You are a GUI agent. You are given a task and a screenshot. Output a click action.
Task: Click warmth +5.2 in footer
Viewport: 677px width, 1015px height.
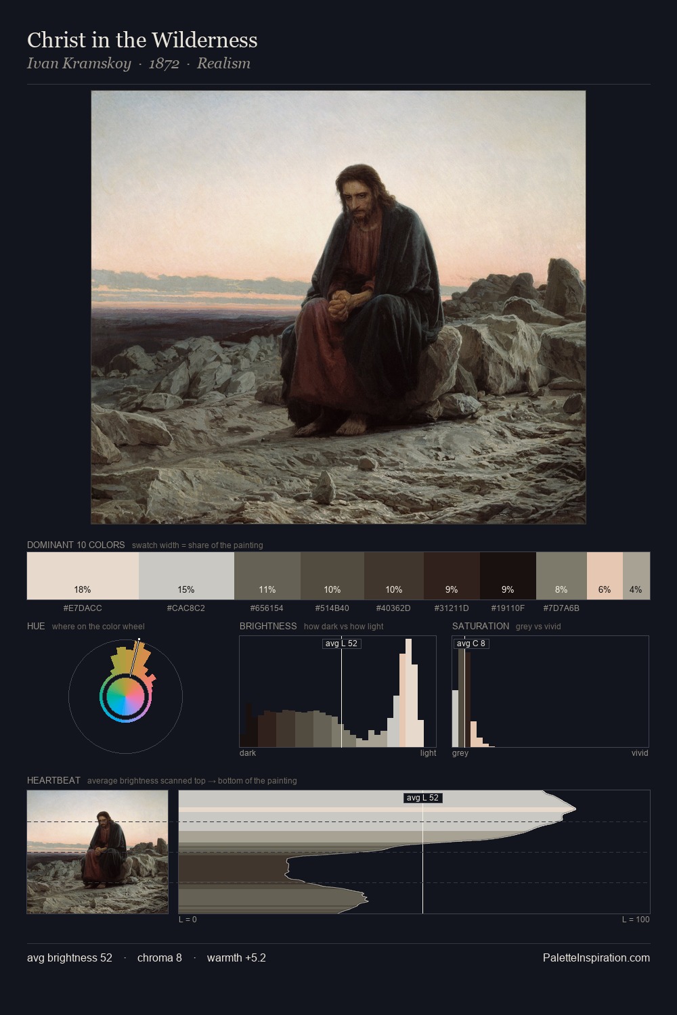pyautogui.click(x=236, y=958)
